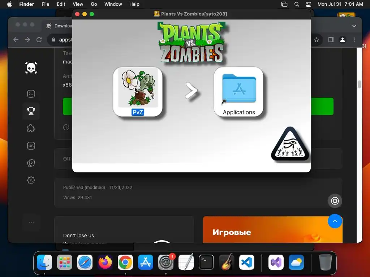Switch to Google Chrome in the Dock
This screenshot has width=370, height=277.
click(x=125, y=262)
